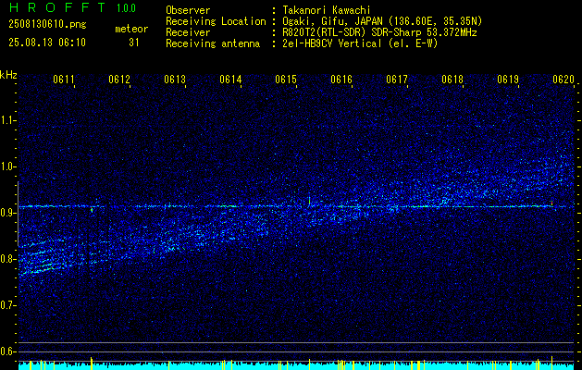Click the 0.8 kHz axis label

click(7, 259)
